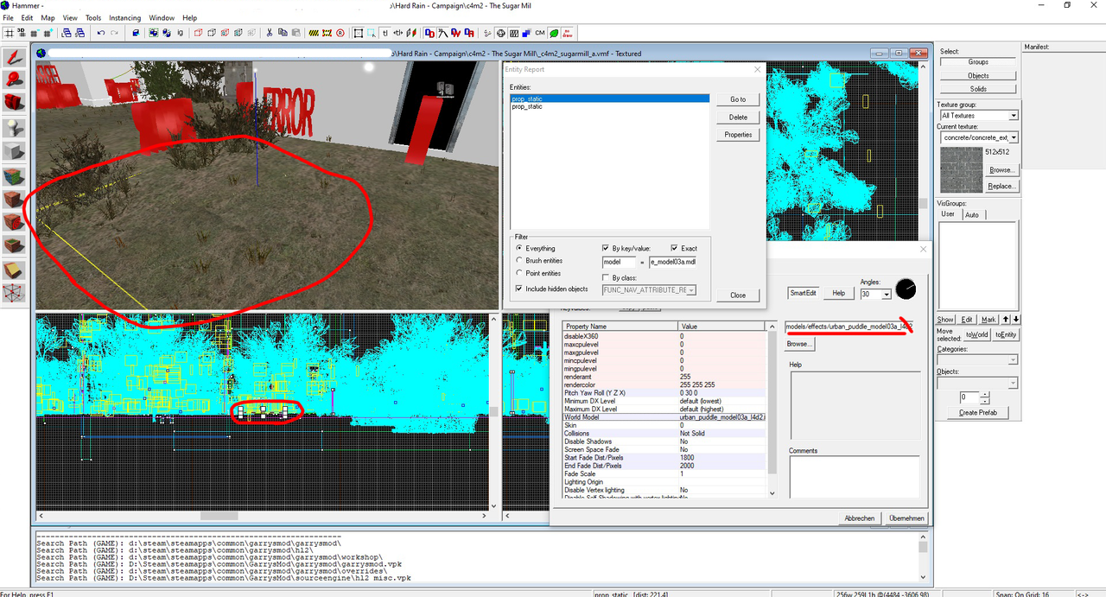Open the Tools menu
The width and height of the screenshot is (1106, 597).
(93, 18)
